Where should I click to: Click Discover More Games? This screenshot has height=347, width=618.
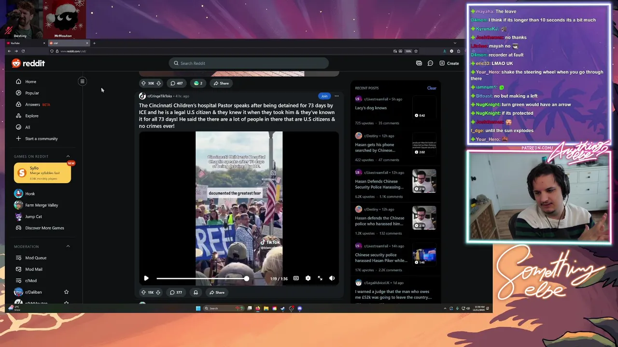(39, 228)
